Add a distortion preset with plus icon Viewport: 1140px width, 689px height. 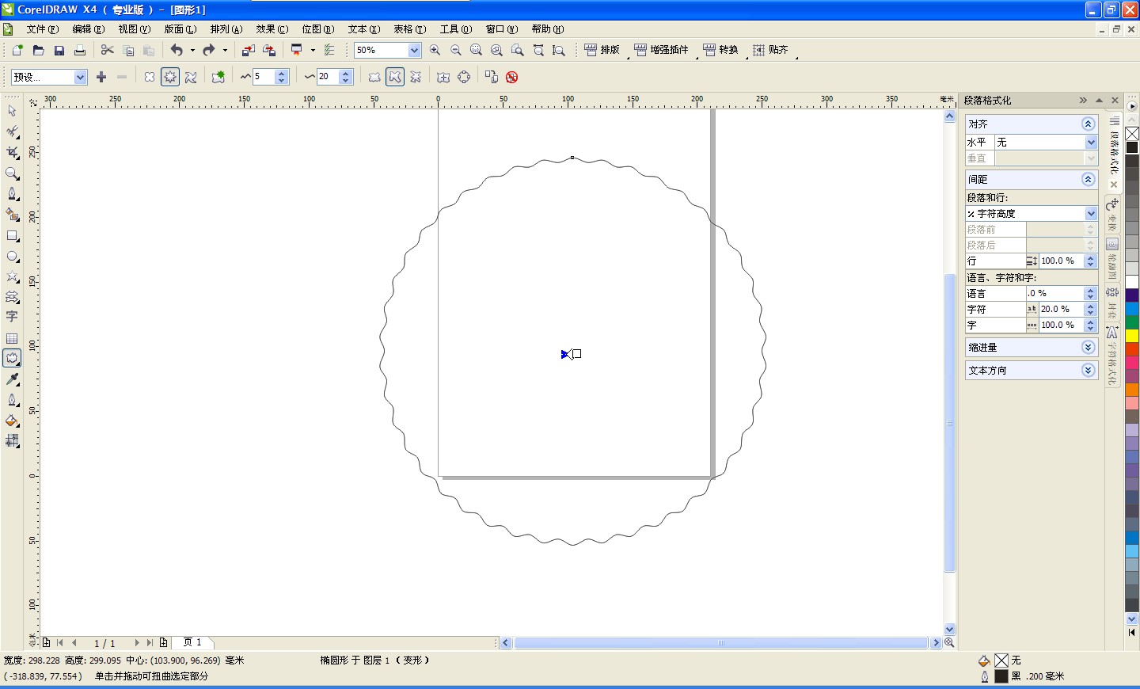(101, 77)
